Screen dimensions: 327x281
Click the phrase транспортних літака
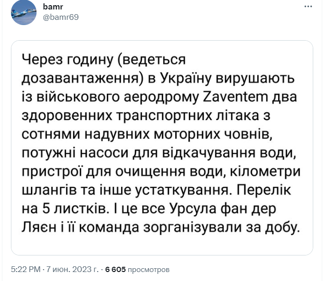click(x=187, y=116)
